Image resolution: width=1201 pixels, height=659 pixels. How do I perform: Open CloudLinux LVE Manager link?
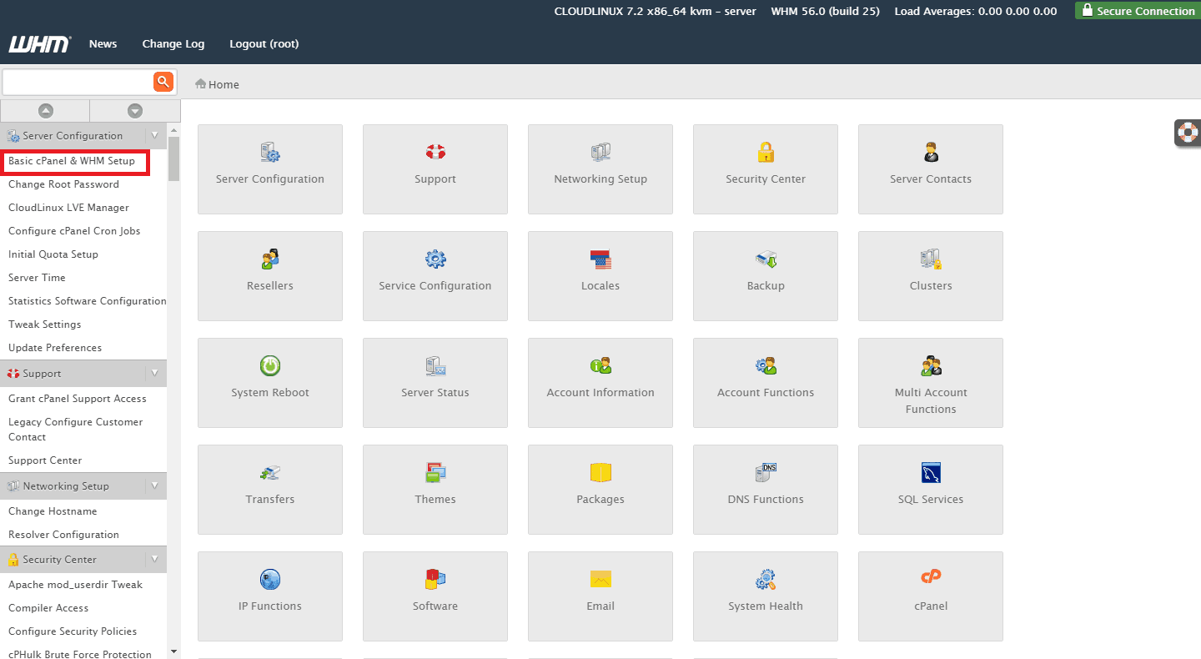68,208
